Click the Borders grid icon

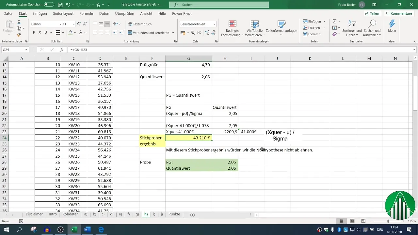pos(58,33)
